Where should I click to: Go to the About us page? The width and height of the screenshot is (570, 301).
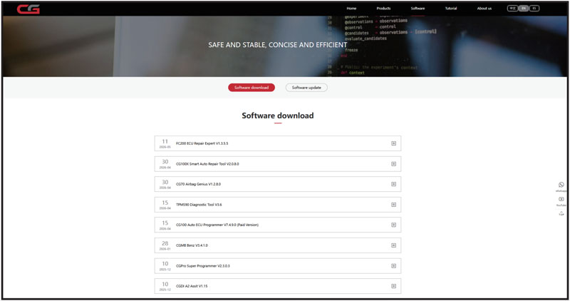click(x=484, y=9)
